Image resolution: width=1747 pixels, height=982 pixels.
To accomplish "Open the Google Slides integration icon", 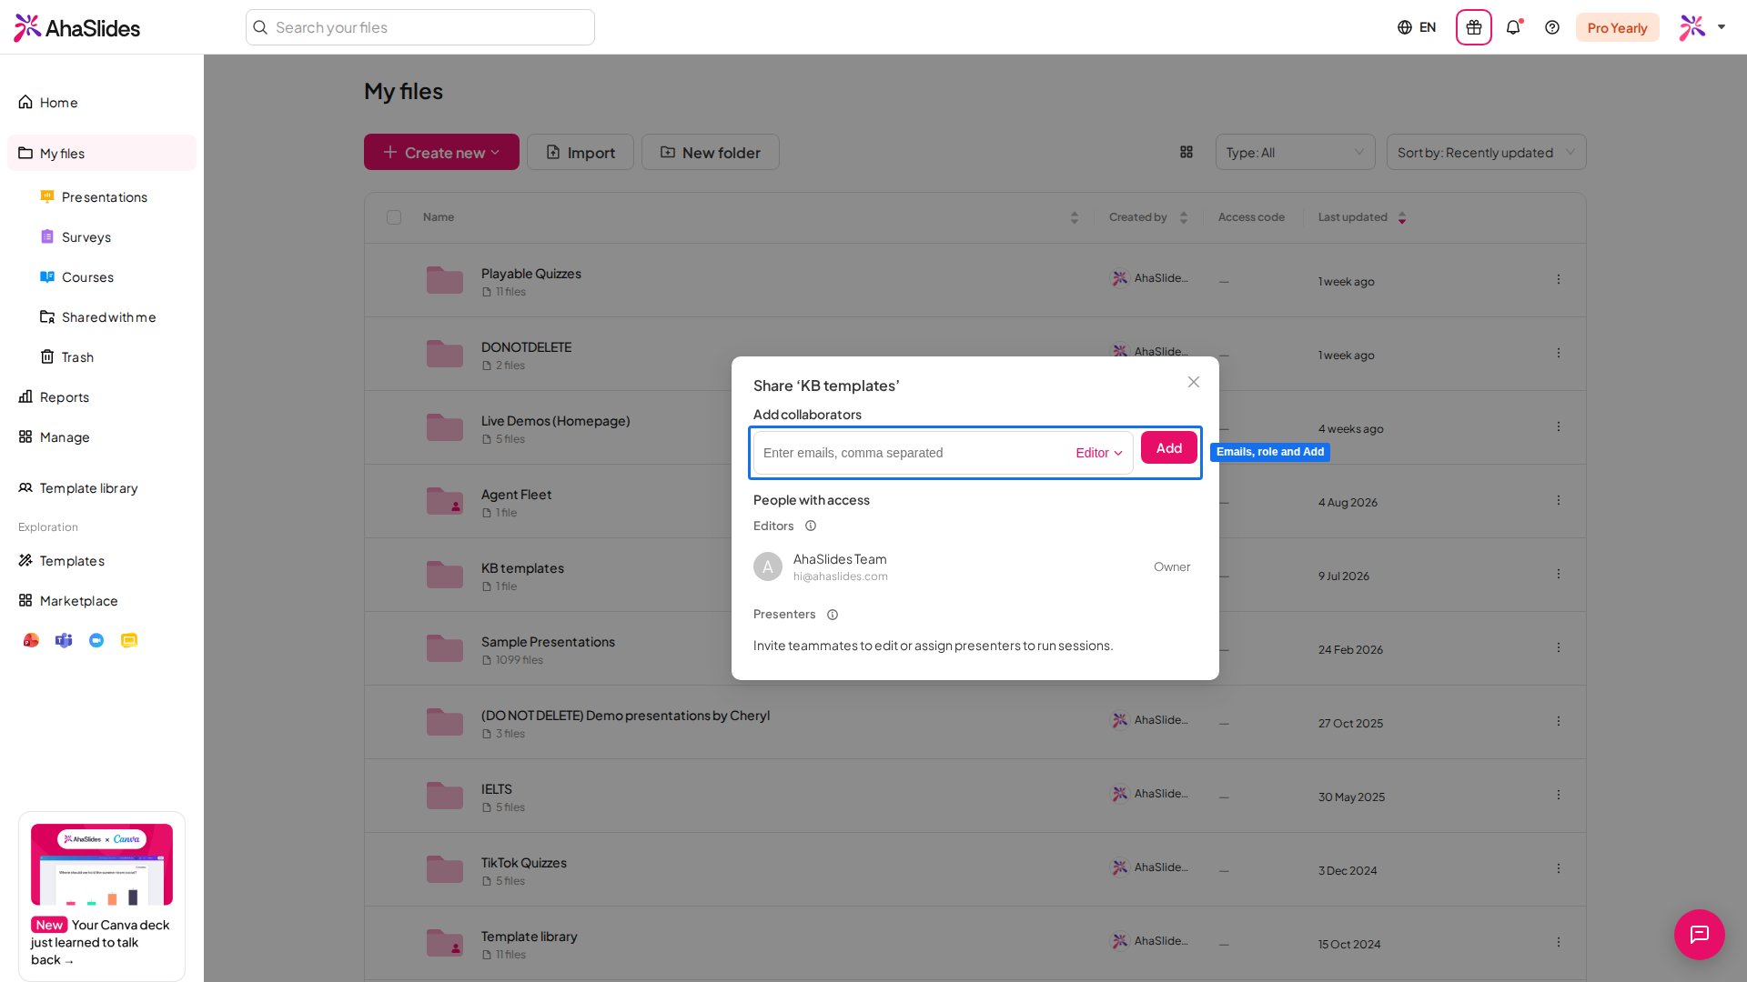I will (129, 640).
